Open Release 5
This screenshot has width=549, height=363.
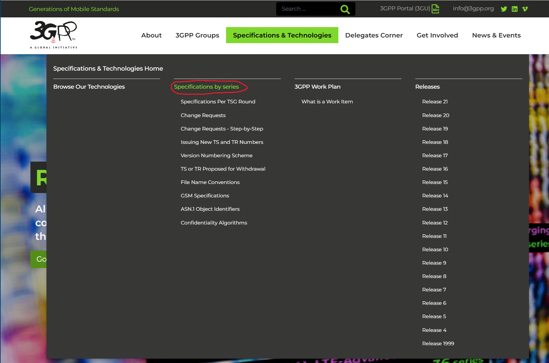click(x=434, y=316)
